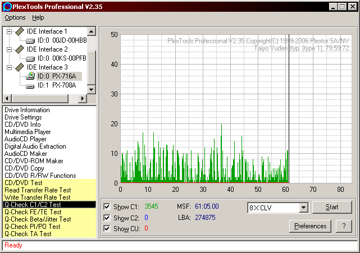
Task: Open the 8X CLV speed dropdown
Action: tap(303, 208)
